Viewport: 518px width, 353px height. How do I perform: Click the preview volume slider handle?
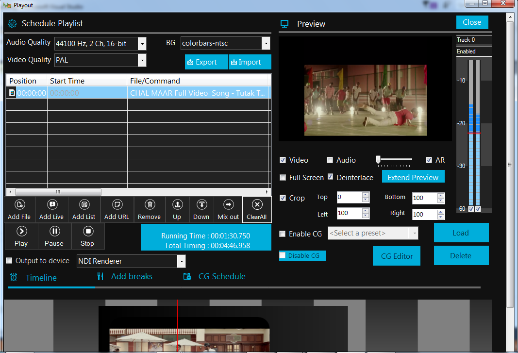378,160
